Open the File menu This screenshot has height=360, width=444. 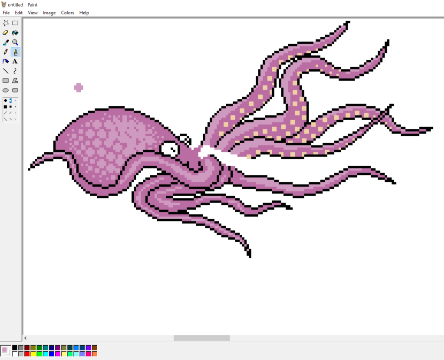pyautogui.click(x=6, y=13)
